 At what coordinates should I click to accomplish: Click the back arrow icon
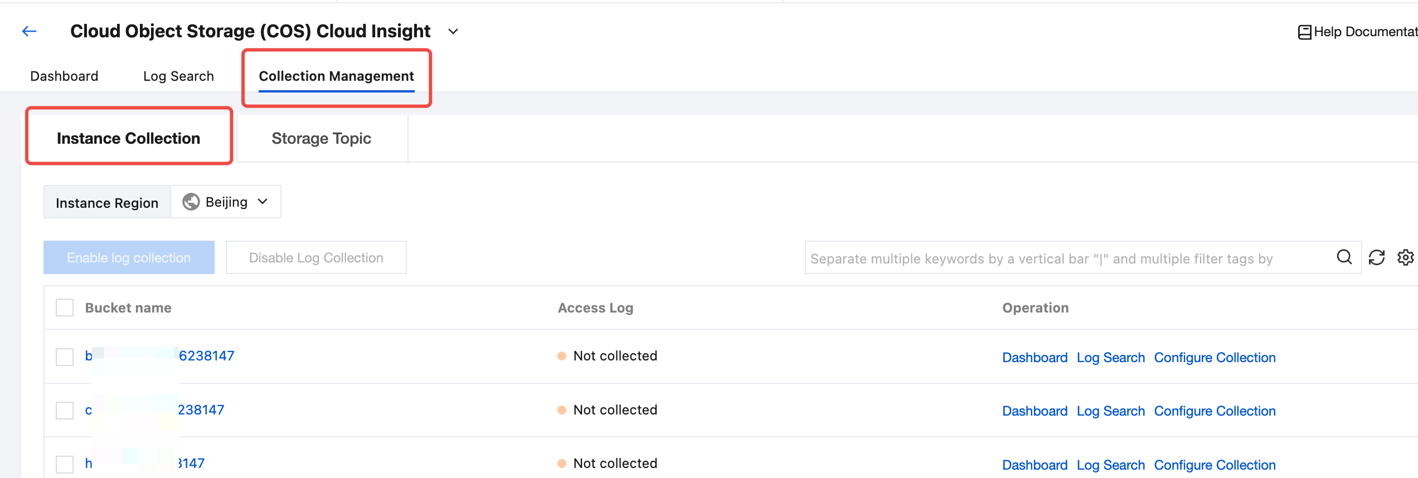tap(29, 31)
